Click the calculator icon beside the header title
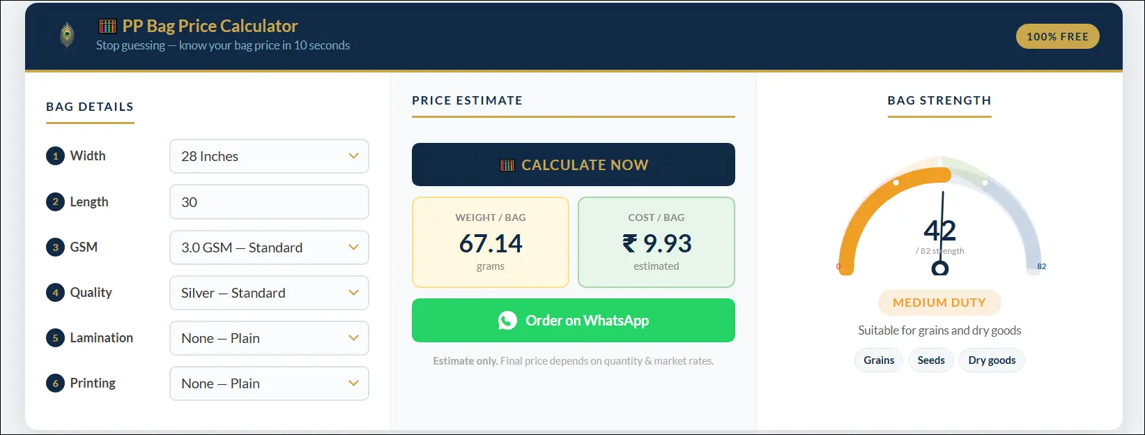The width and height of the screenshot is (1145, 435). [x=107, y=25]
